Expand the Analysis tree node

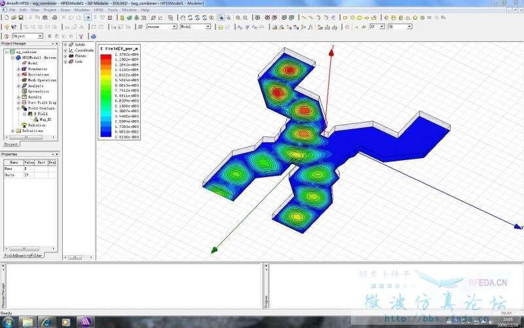(x=19, y=86)
